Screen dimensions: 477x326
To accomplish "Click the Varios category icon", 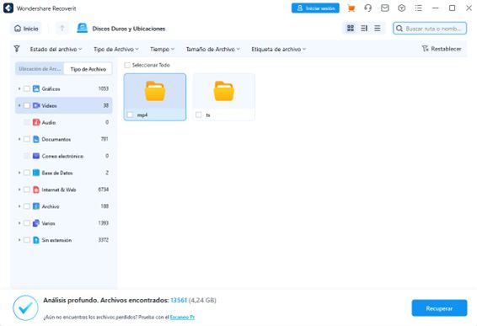I will tap(36, 223).
